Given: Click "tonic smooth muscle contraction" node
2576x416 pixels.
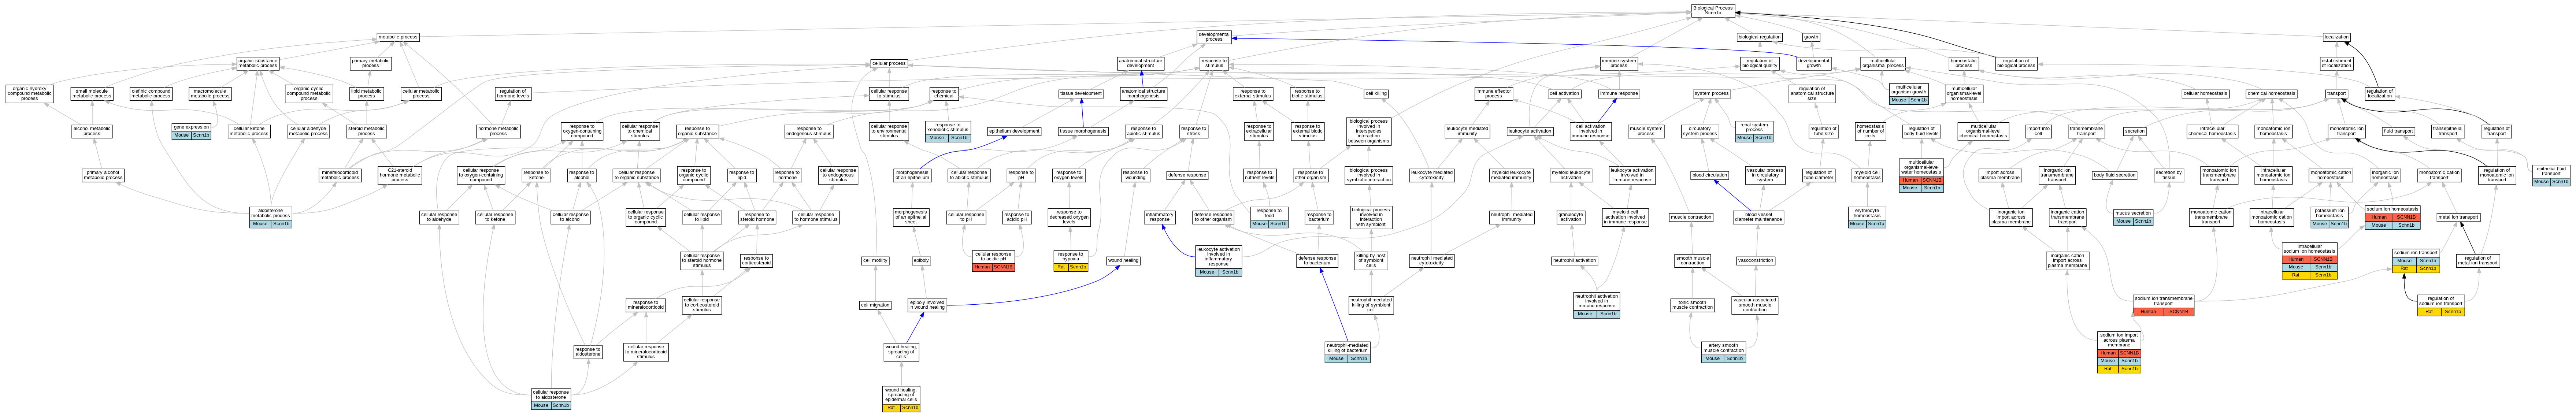Looking at the screenshot, I should (1693, 305).
